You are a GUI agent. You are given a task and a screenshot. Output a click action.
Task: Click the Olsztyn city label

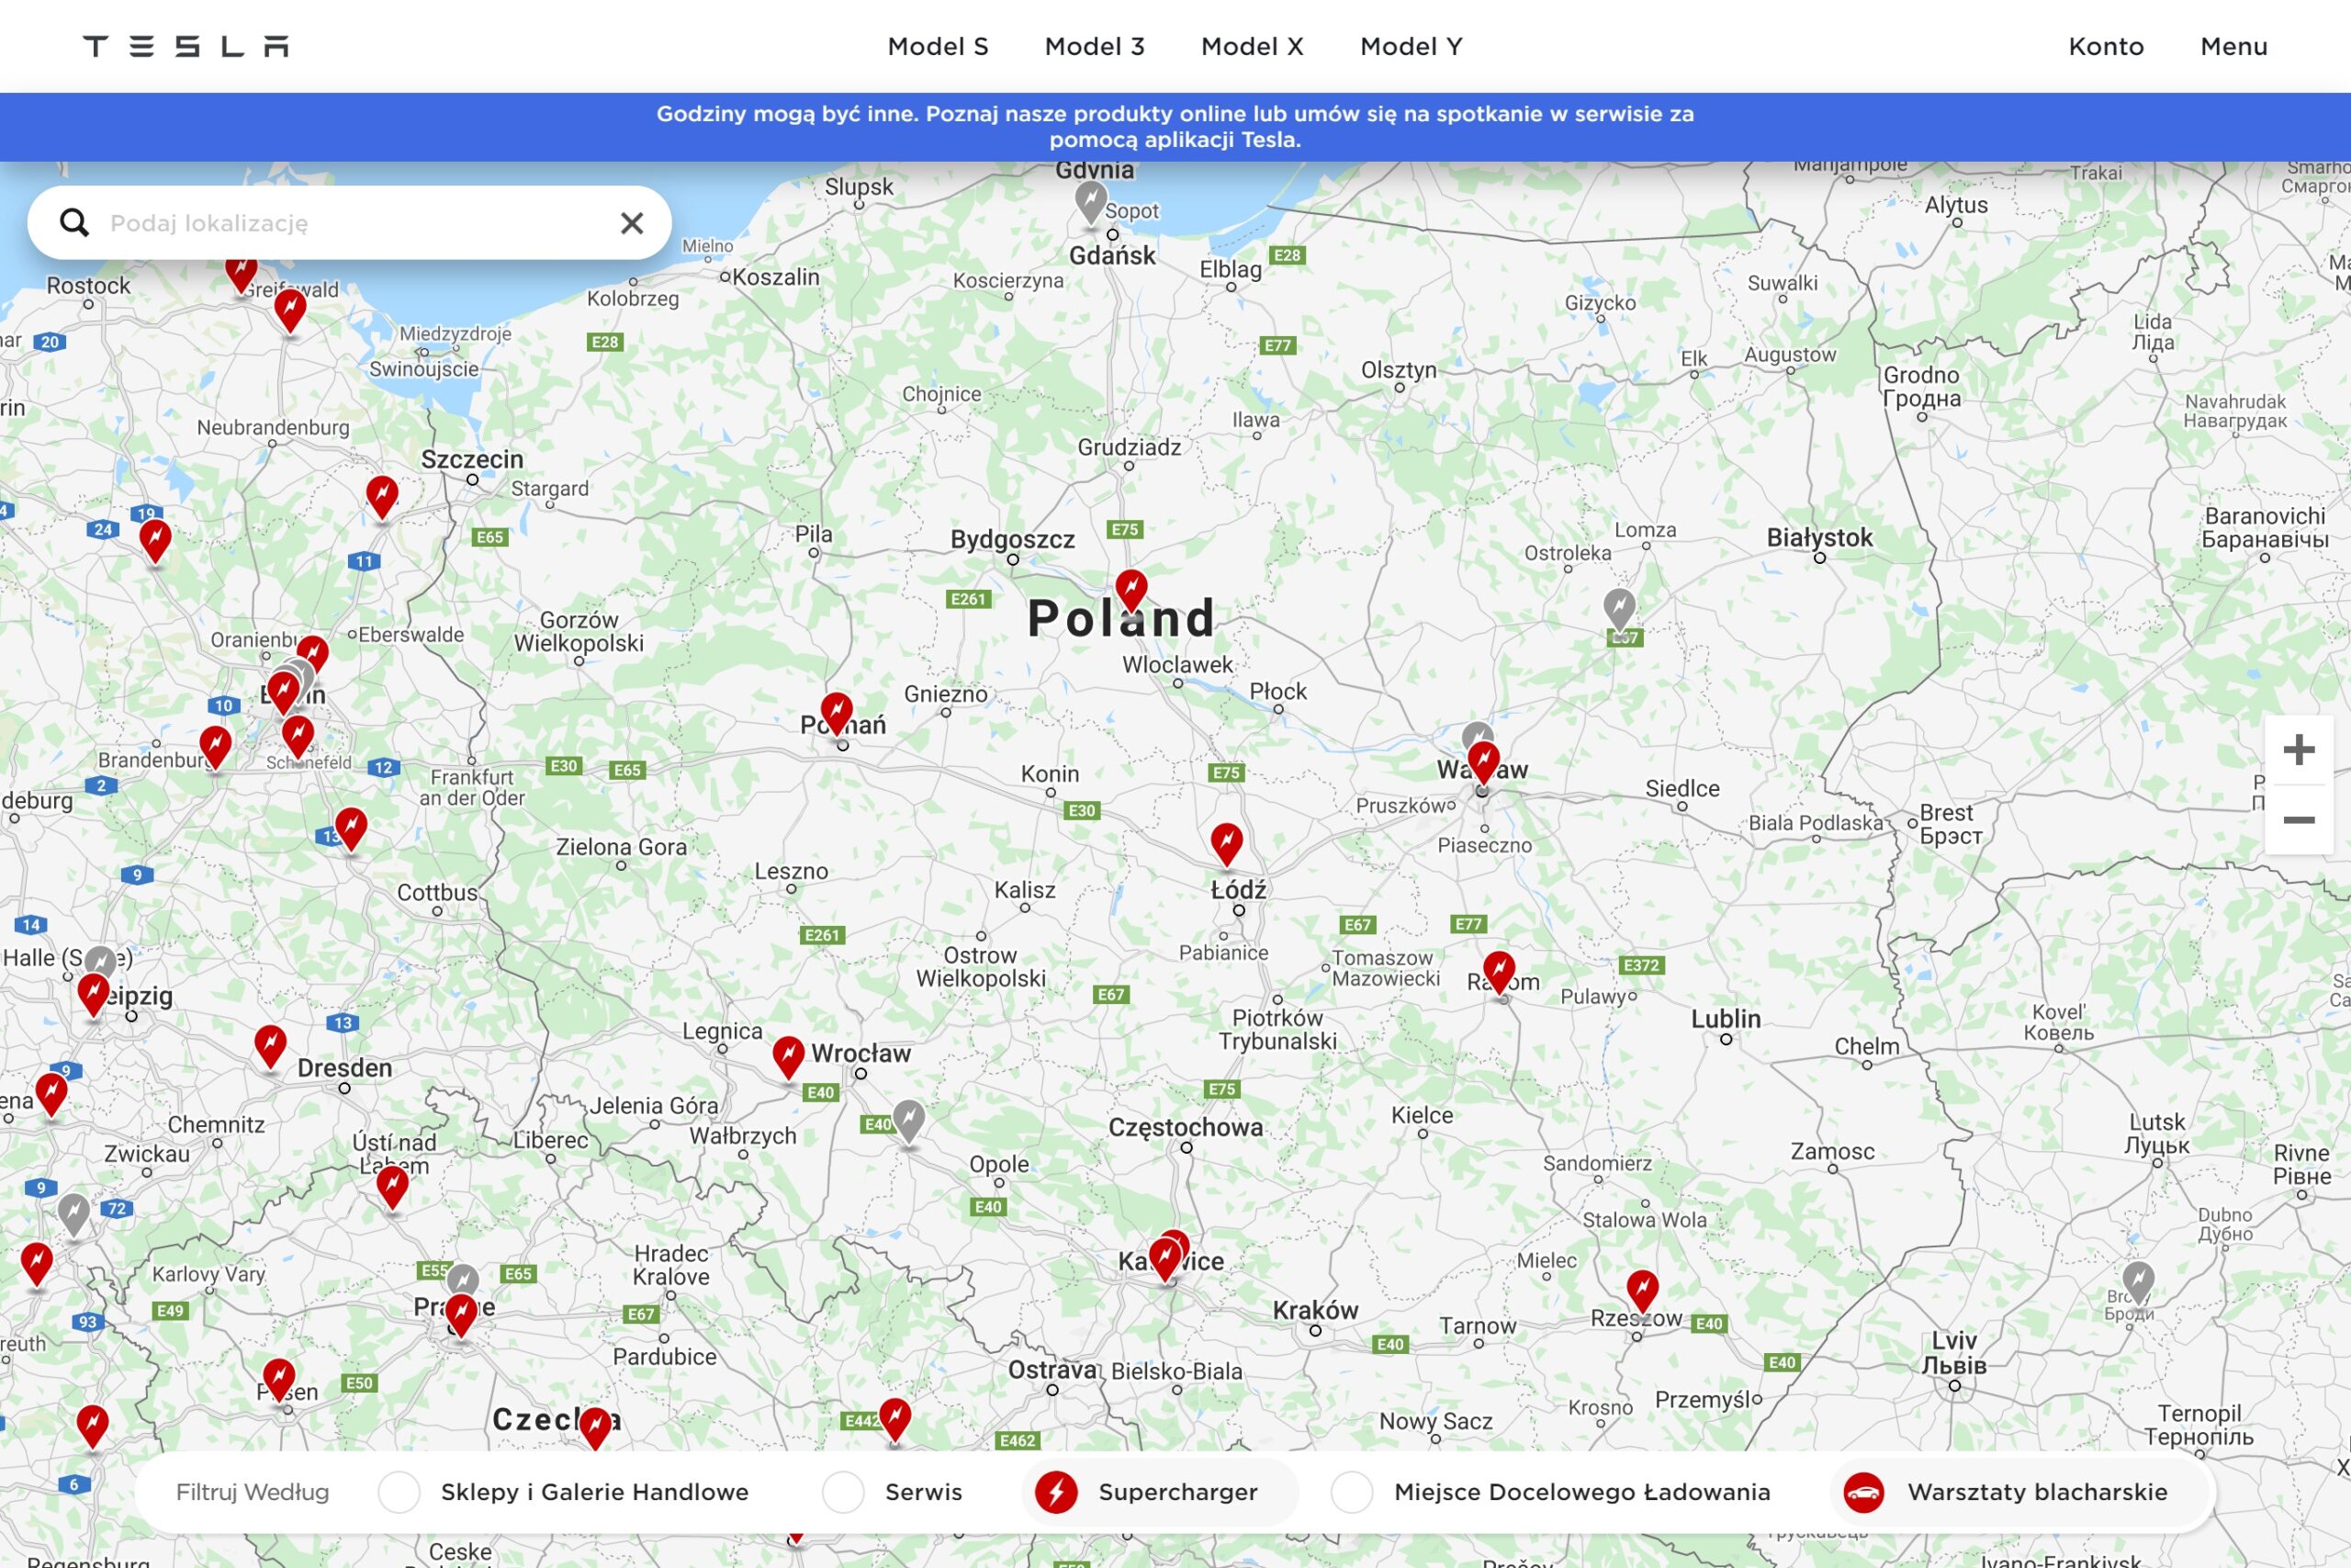[1399, 370]
